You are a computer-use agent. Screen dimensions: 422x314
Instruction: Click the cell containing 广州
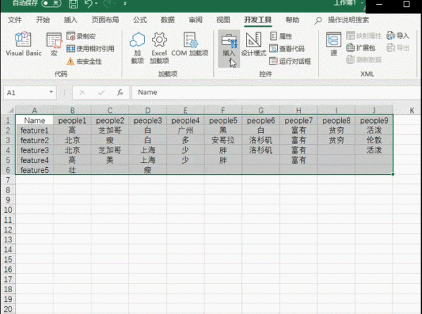186,131
